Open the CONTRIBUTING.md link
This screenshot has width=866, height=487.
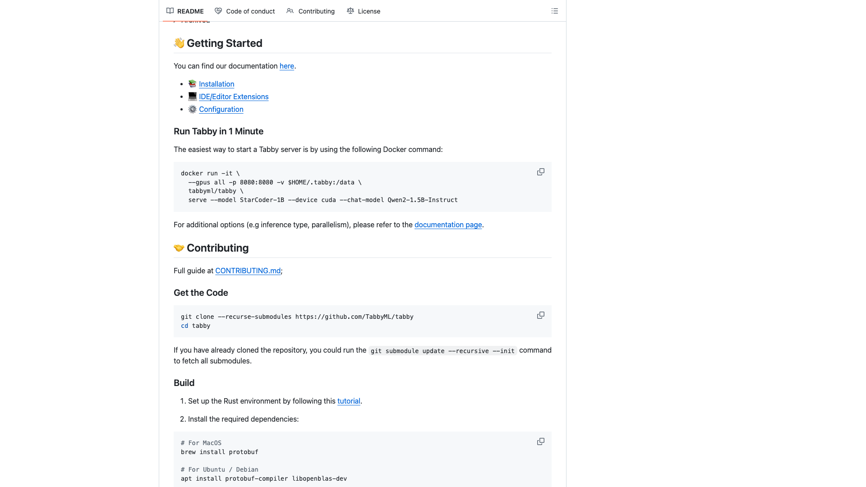pyautogui.click(x=248, y=271)
